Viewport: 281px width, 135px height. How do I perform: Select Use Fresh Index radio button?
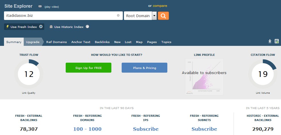click(x=41, y=27)
